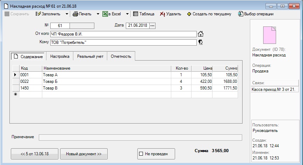Click the Примечание note input field

pyautogui.click(x=140, y=137)
